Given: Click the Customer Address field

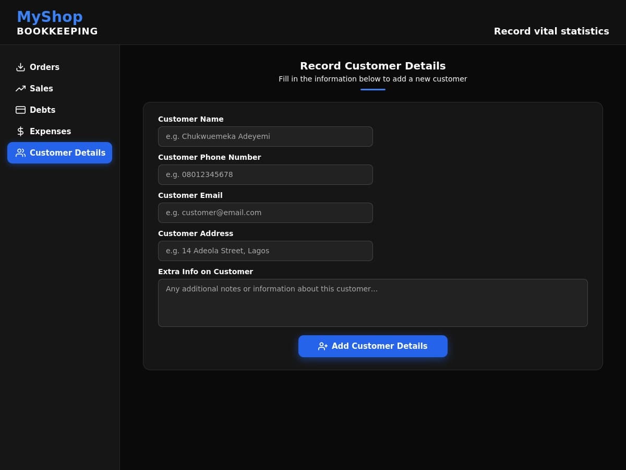Looking at the screenshot, I should (x=265, y=251).
